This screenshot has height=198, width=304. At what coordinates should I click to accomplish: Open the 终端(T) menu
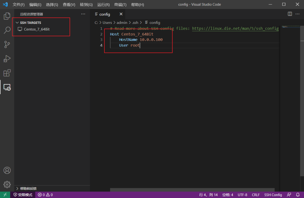point(120,4)
